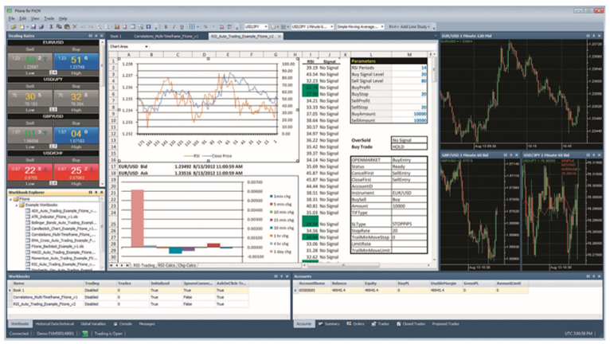Switch to the Chg-Calcs sheet tab
The width and height of the screenshot is (610, 344).
(x=186, y=265)
